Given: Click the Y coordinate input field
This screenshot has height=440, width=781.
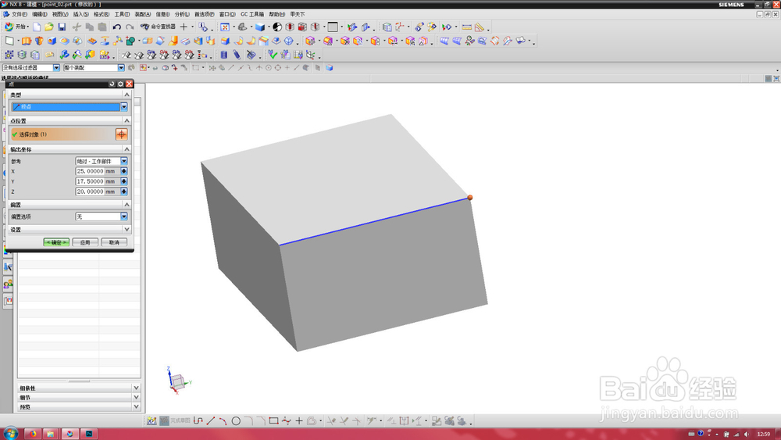Looking at the screenshot, I should (x=90, y=181).
